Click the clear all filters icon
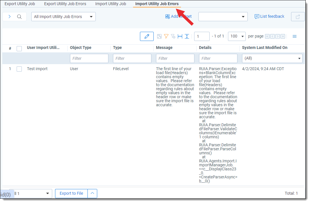Viewport: 310px width, 203px height. (173, 36)
